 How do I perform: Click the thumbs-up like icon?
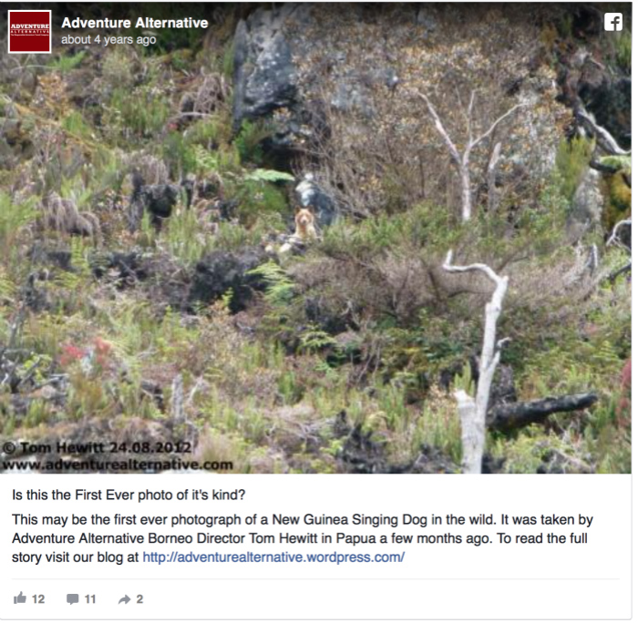point(20,598)
